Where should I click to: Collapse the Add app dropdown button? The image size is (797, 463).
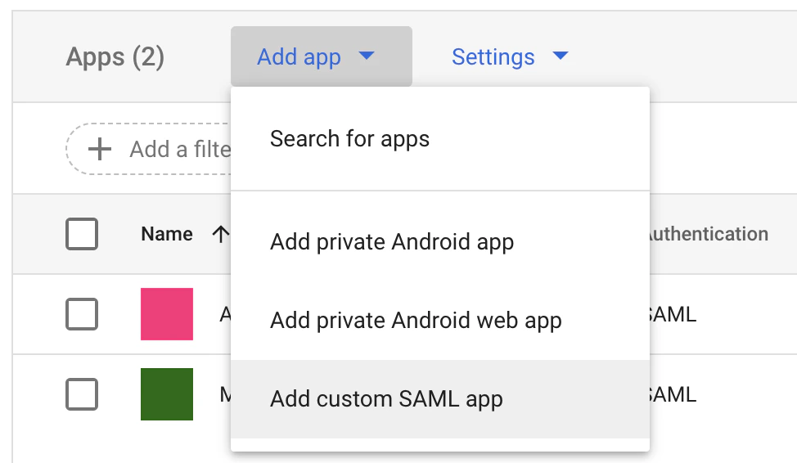click(x=322, y=56)
